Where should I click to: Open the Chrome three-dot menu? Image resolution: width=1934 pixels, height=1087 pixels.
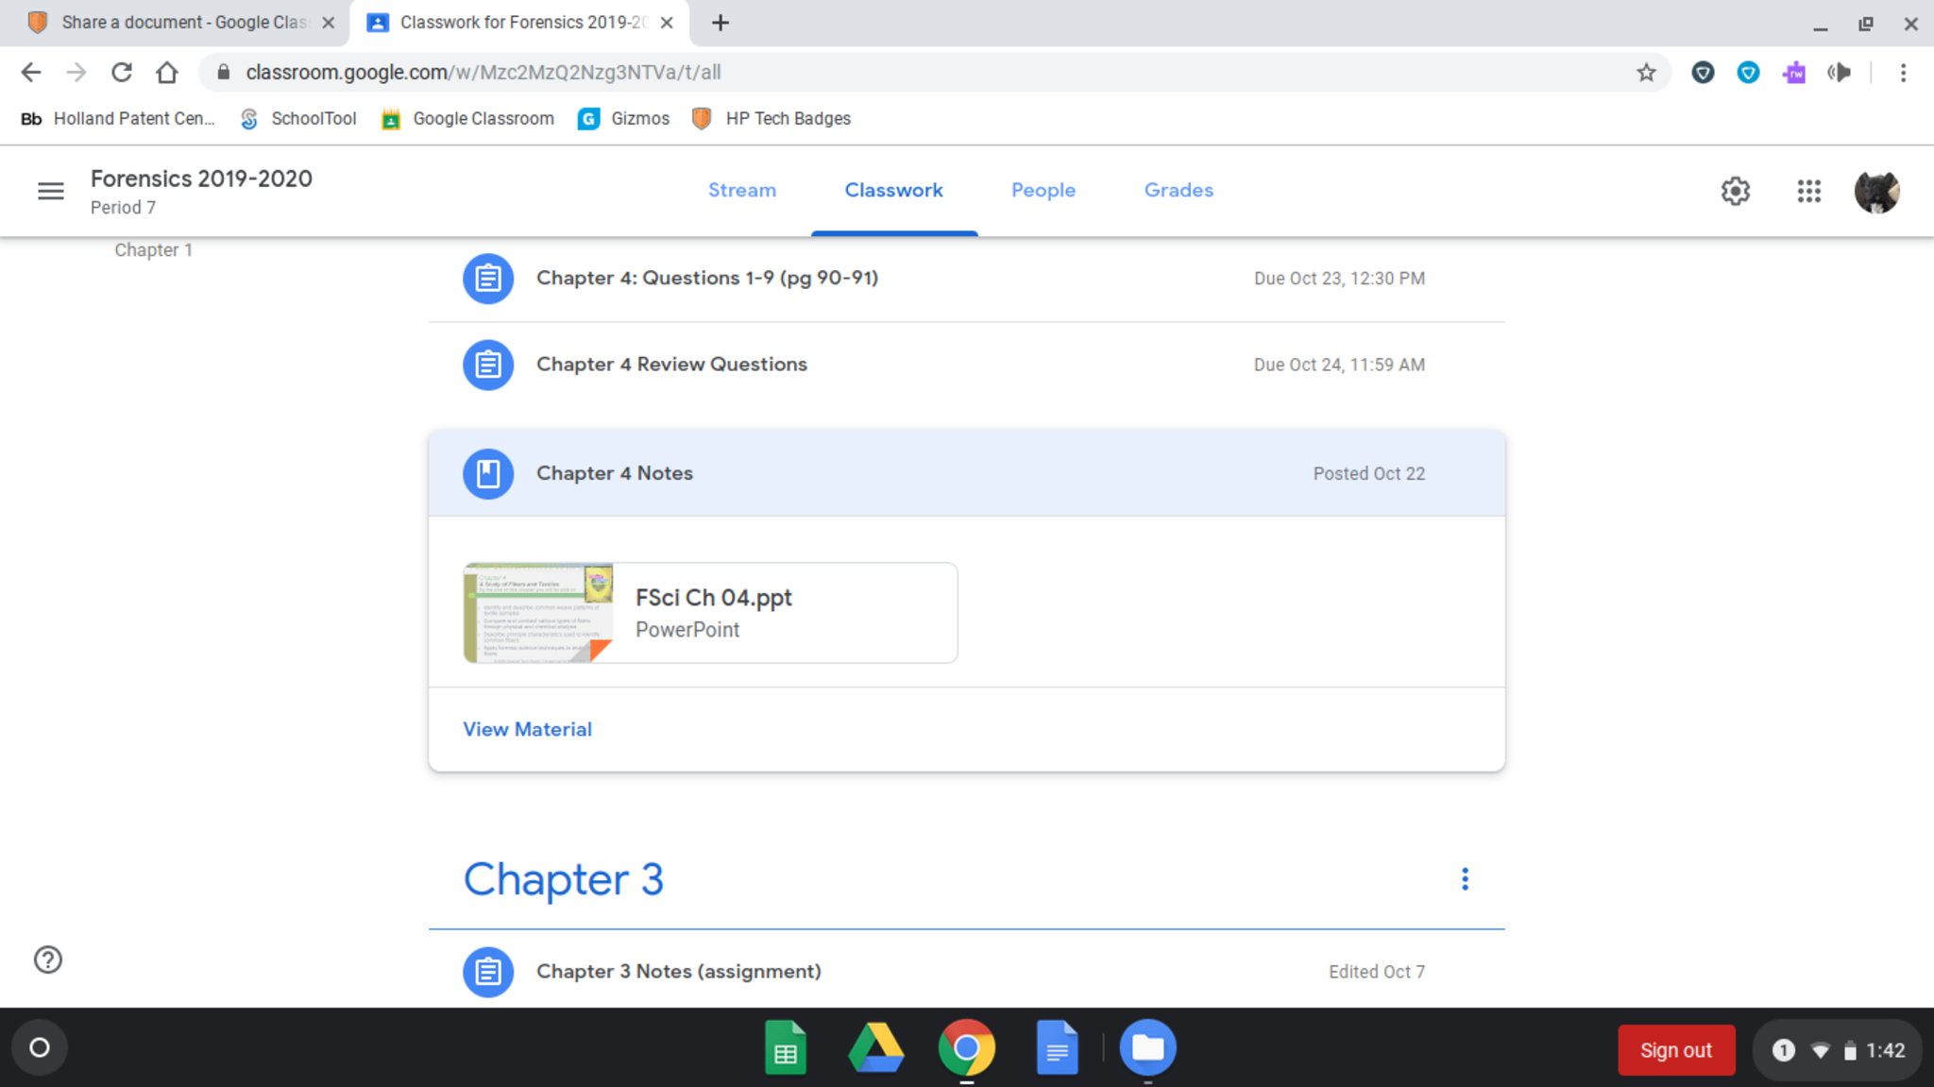coord(1903,73)
